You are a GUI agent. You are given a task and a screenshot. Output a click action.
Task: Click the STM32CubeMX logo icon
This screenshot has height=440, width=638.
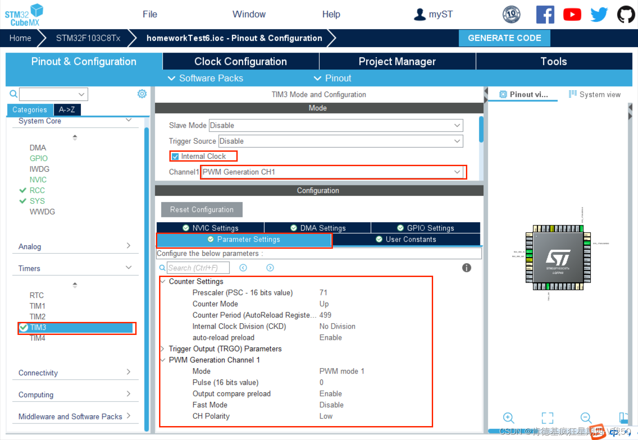24,15
